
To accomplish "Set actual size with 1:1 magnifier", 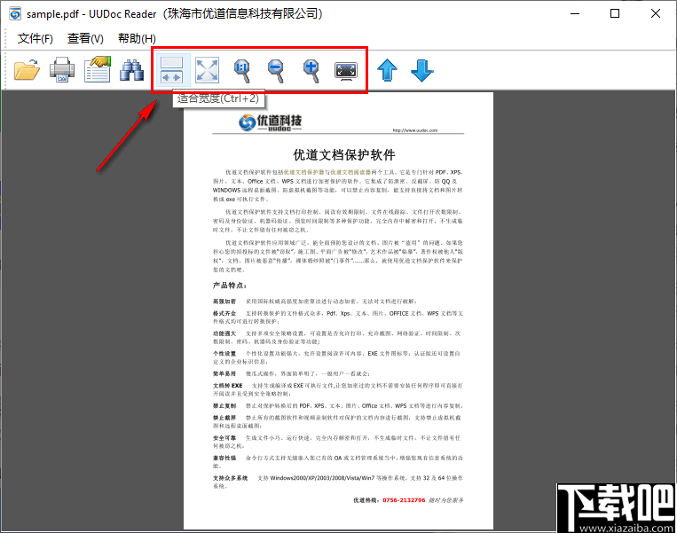I will pyautogui.click(x=242, y=71).
